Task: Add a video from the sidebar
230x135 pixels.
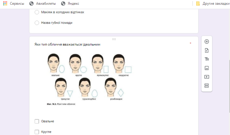Action: 207,77
